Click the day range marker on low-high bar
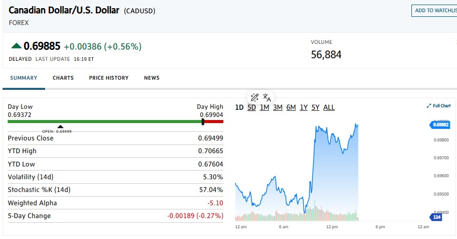This screenshot has height=239, width=457. (203, 122)
